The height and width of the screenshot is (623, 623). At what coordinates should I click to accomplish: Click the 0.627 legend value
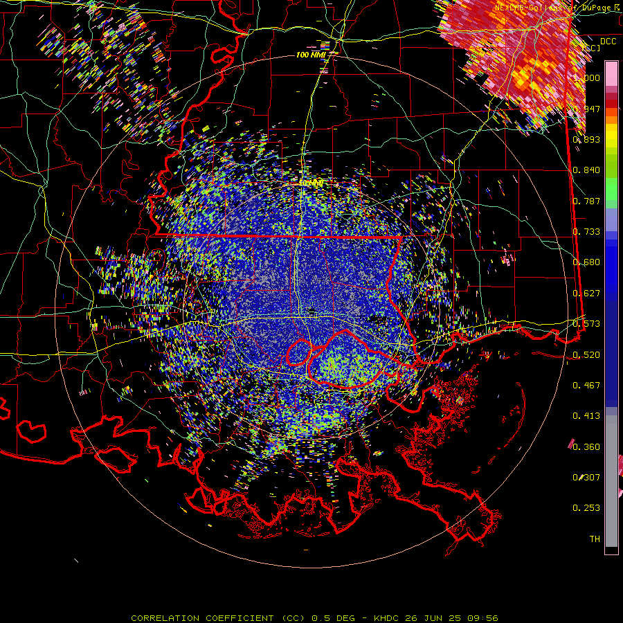pos(586,294)
